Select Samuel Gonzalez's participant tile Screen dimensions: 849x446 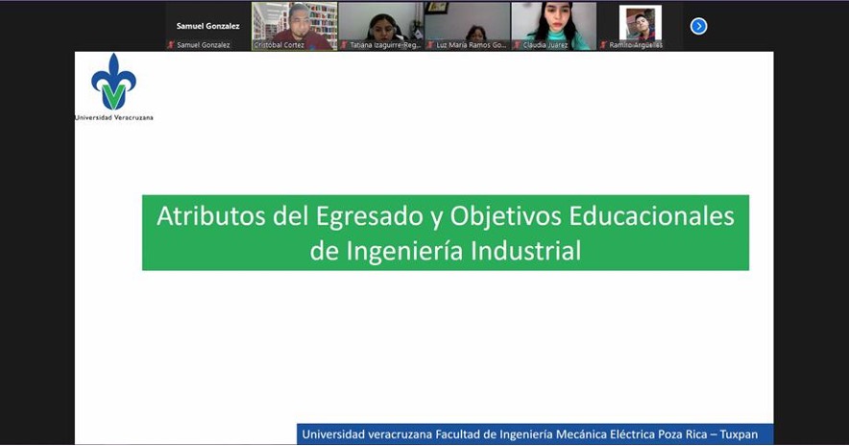point(207,25)
